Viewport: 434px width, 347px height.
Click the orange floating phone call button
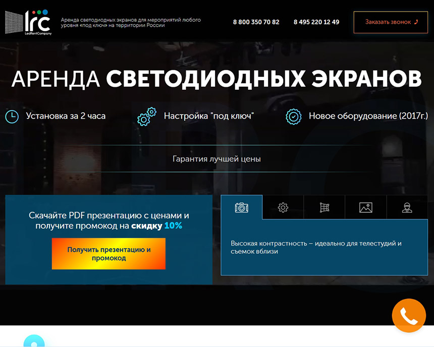(x=409, y=316)
